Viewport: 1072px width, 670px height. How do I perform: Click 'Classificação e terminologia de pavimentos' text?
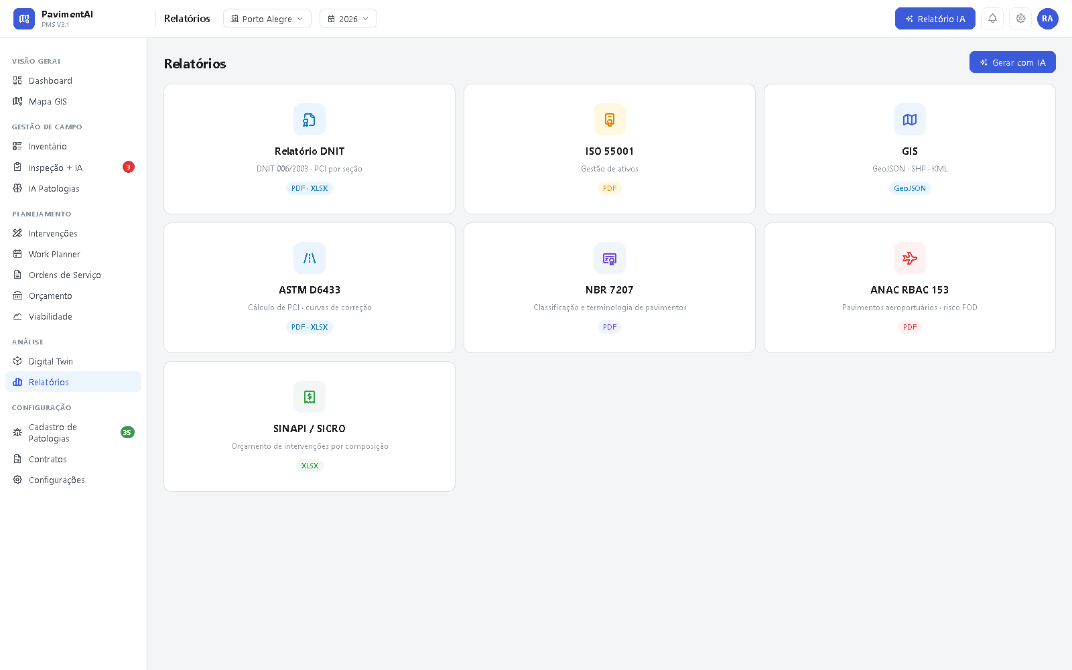(610, 308)
